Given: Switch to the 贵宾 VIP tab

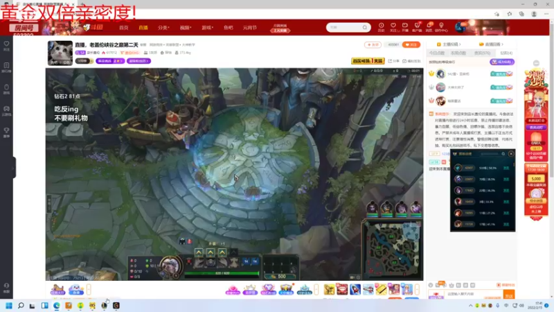Looking at the screenshot, I should click(482, 53).
